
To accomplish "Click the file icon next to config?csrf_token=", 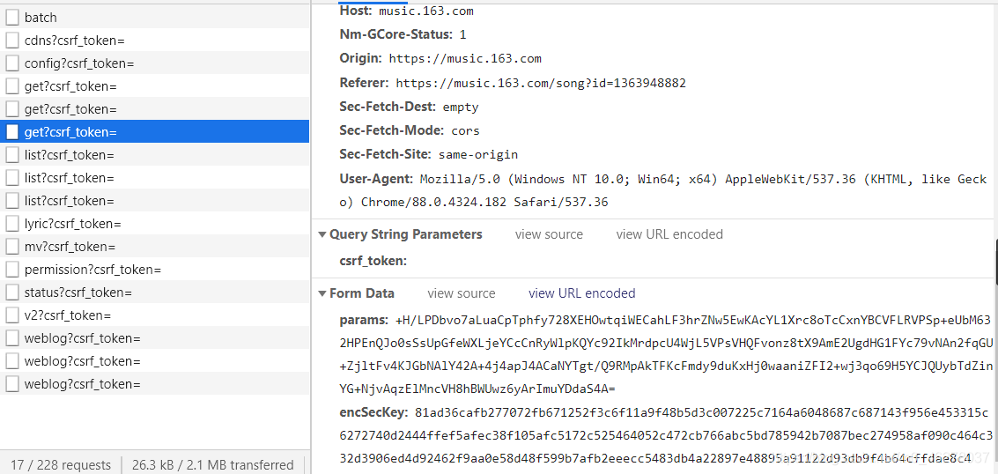I will [x=12, y=63].
